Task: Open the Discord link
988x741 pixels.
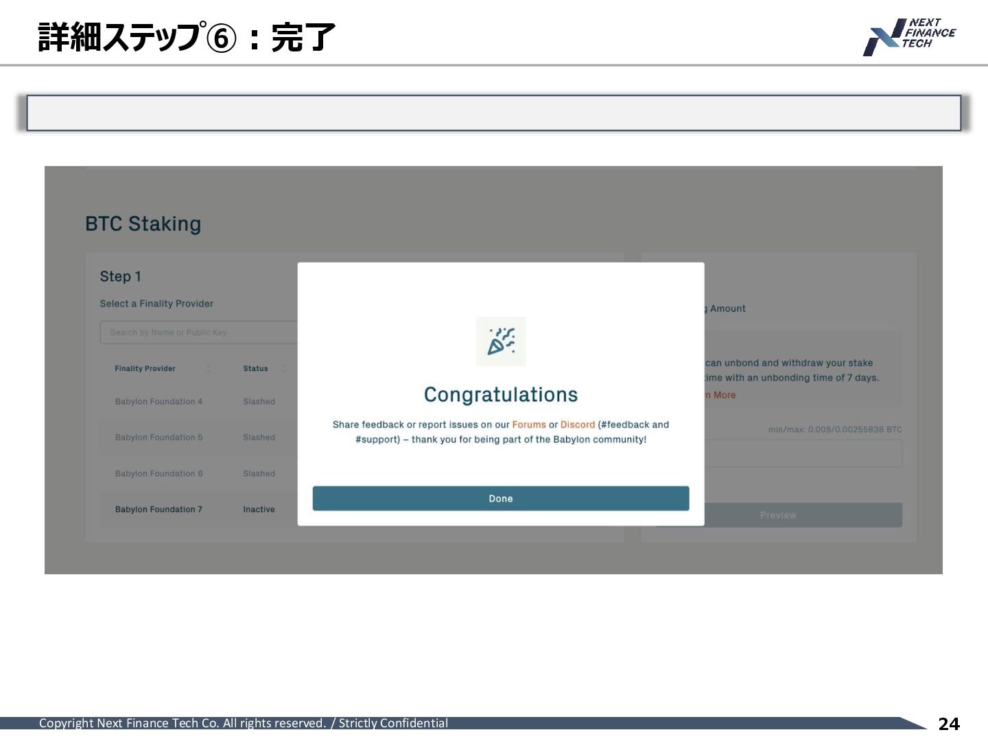Action: tap(578, 425)
